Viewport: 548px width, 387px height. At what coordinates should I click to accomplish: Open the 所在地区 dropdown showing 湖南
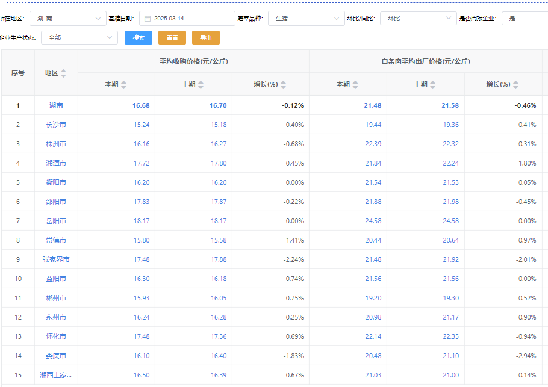67,19
